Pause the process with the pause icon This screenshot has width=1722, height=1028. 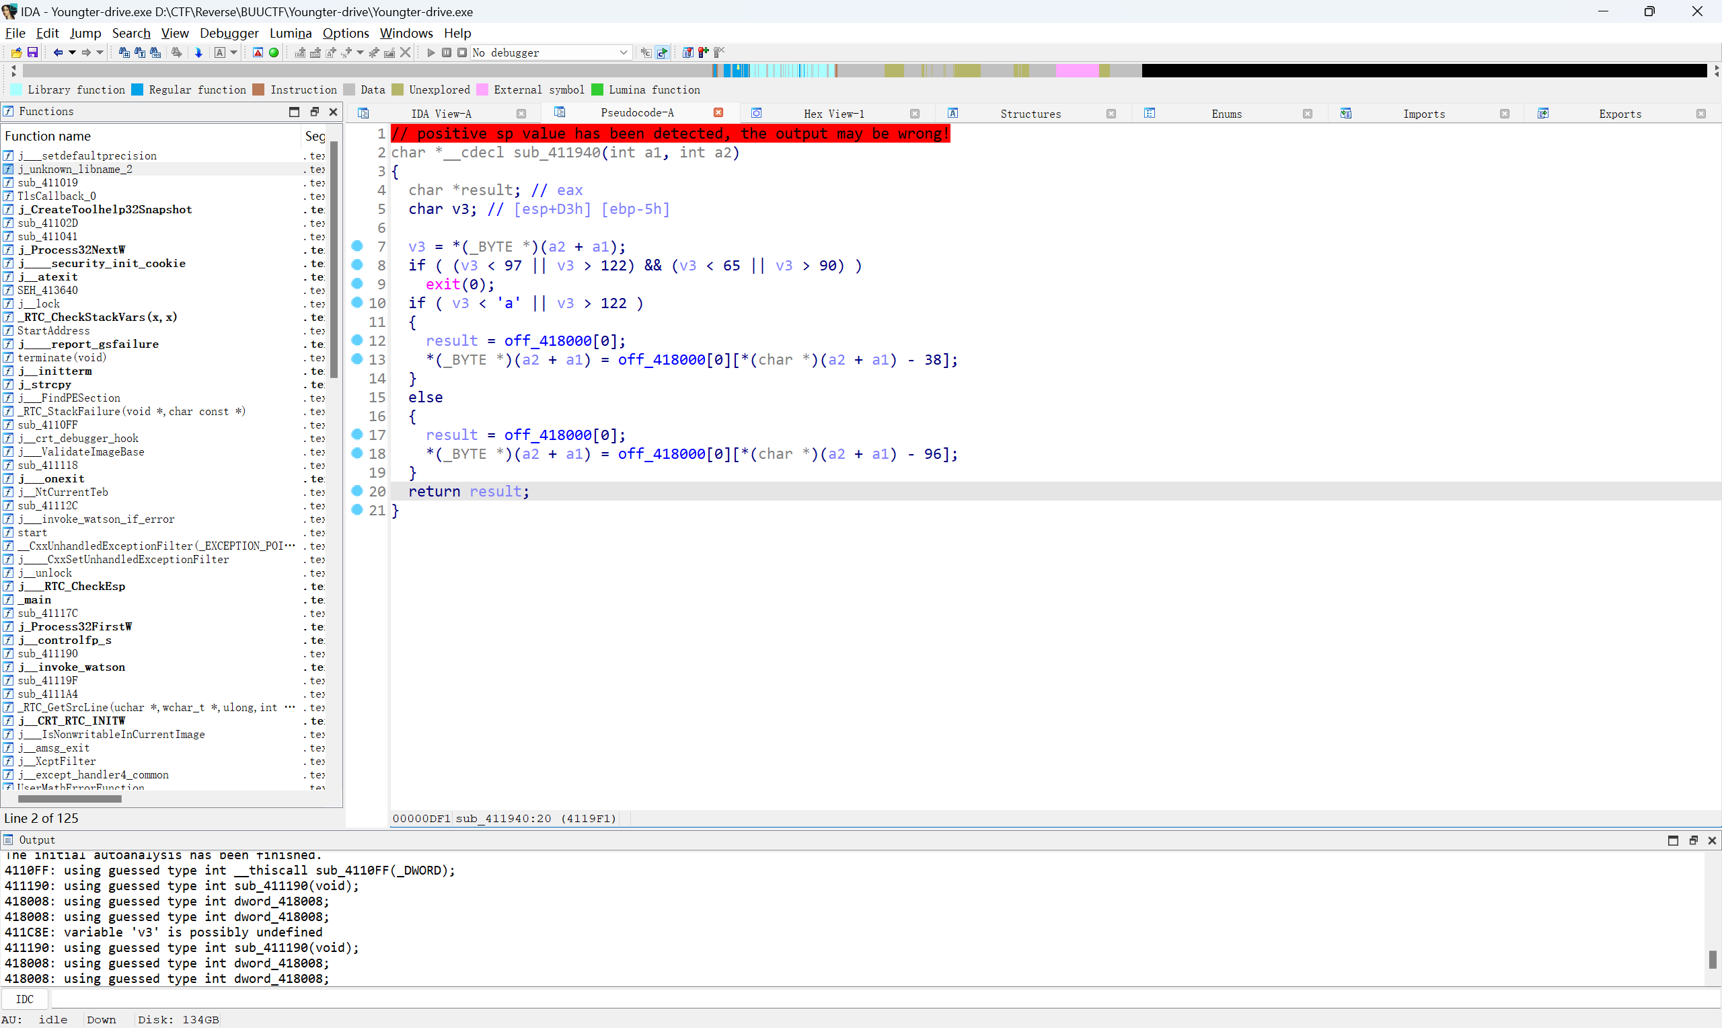[447, 52]
